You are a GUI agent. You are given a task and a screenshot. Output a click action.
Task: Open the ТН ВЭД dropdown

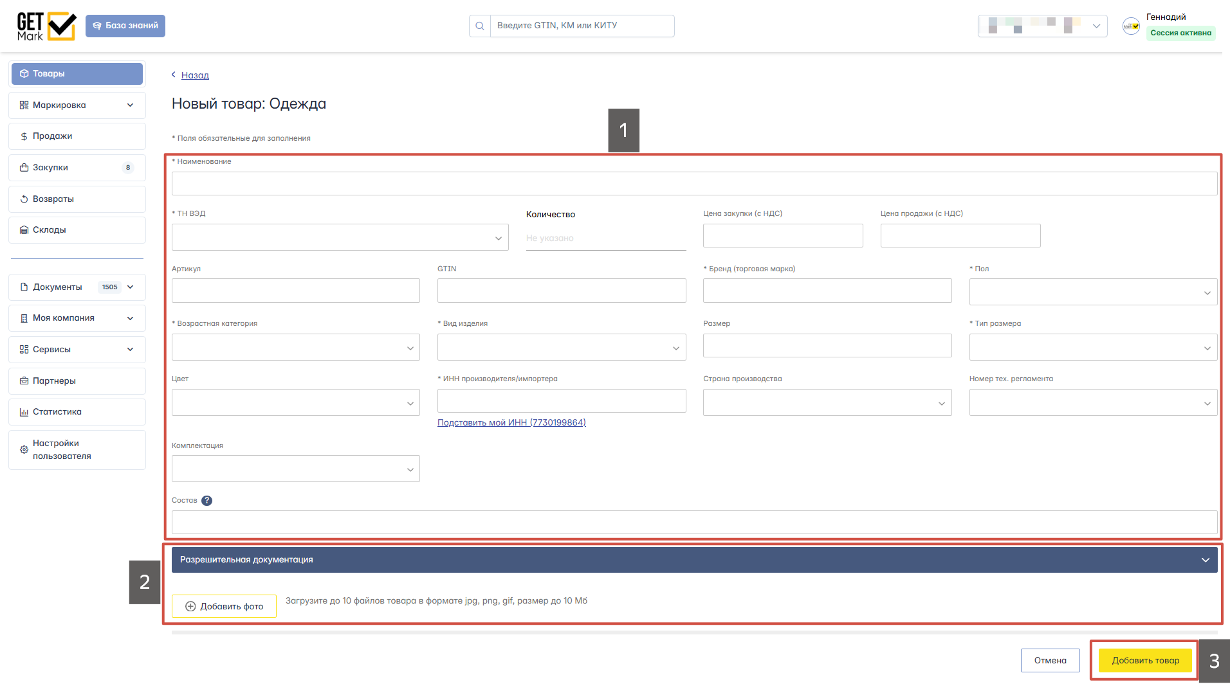click(x=340, y=238)
